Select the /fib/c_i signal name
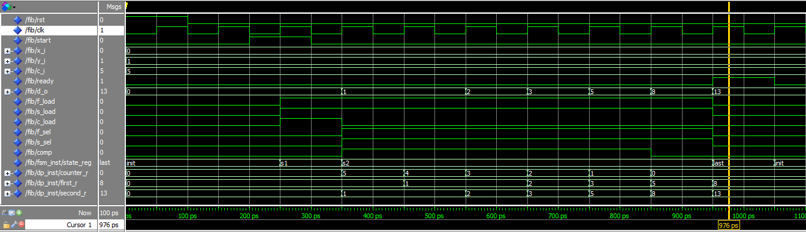The width and height of the screenshot is (806, 232). [35, 71]
